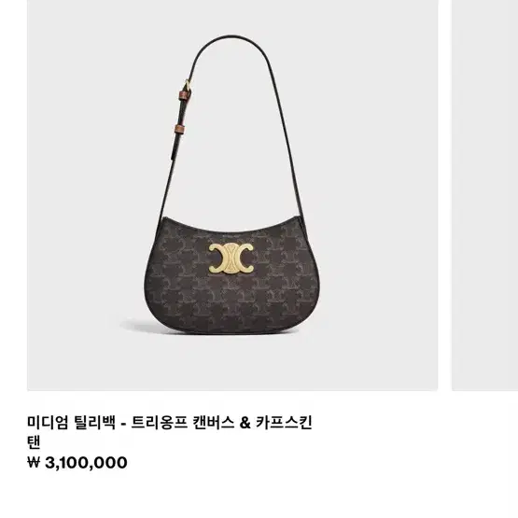This screenshot has width=518, height=518.
Task: Click the price 3,100,000
Action: [x=86, y=463]
